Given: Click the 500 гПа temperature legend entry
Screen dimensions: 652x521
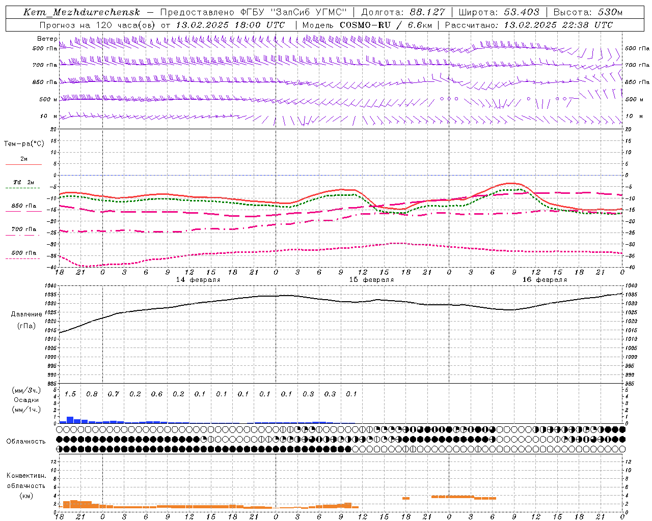Looking at the screenshot, I should (x=23, y=255).
